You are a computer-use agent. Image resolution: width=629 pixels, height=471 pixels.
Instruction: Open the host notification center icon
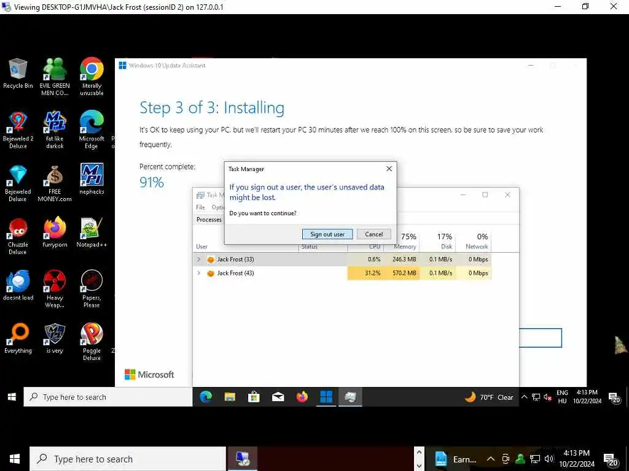[611, 459]
